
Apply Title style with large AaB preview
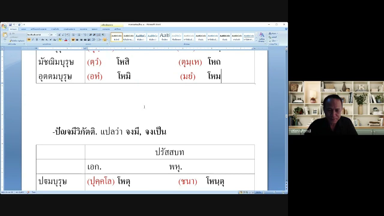point(165,37)
